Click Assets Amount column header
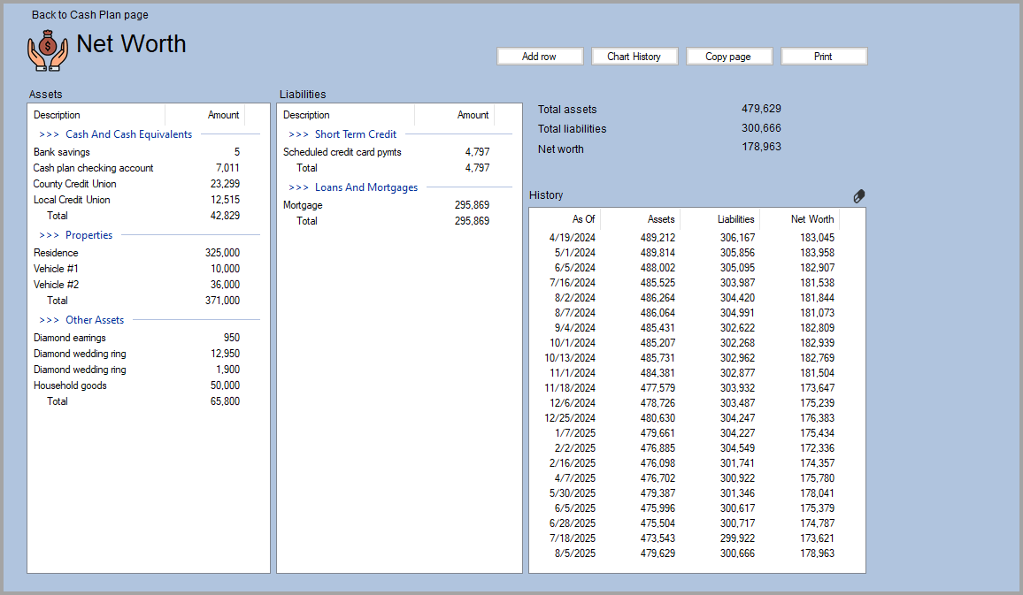 coord(204,115)
